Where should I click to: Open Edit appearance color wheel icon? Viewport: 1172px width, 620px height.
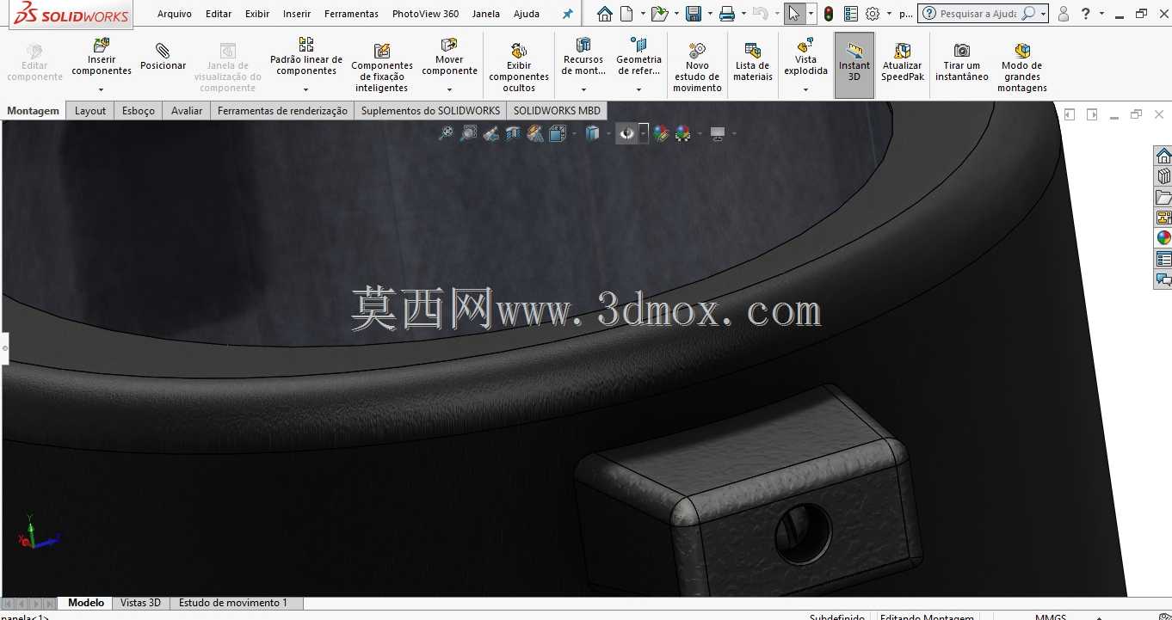pos(661,133)
